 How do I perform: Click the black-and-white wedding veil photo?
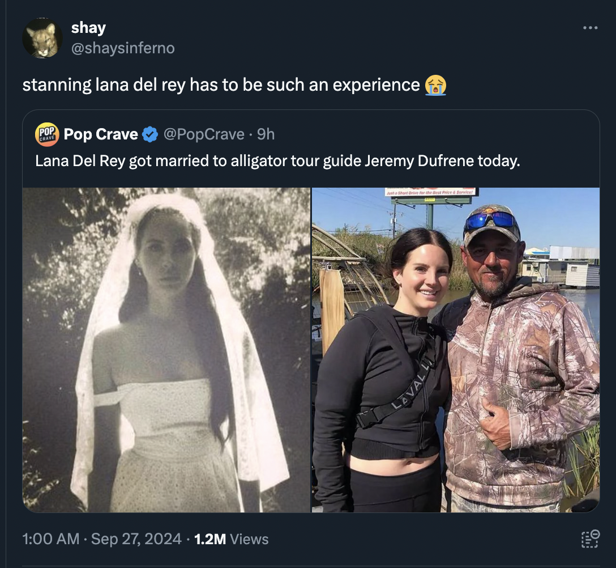166,350
